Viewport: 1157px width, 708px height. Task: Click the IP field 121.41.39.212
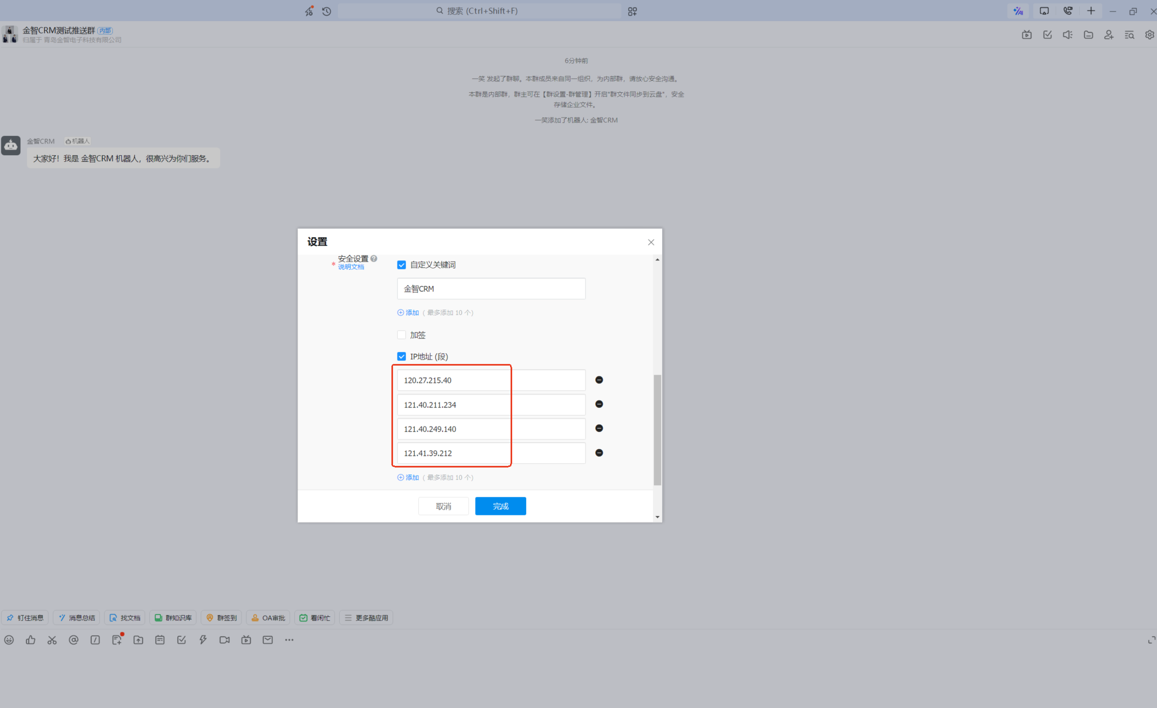click(491, 453)
